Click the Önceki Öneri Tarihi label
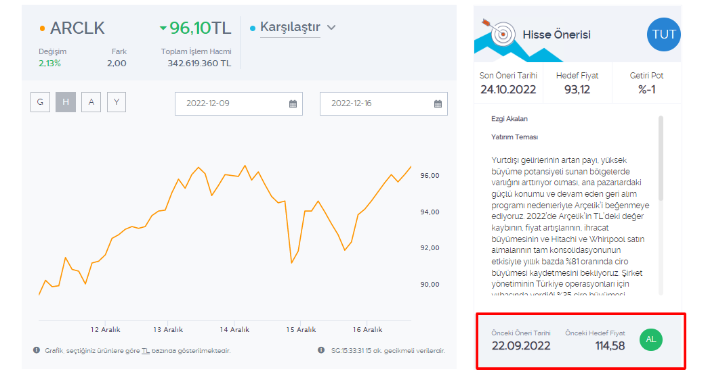Screen dimensions: 708x382 [521, 333]
